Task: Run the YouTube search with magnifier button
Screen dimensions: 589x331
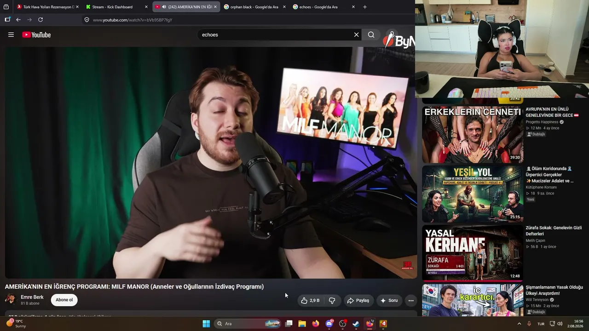Action: click(x=371, y=35)
